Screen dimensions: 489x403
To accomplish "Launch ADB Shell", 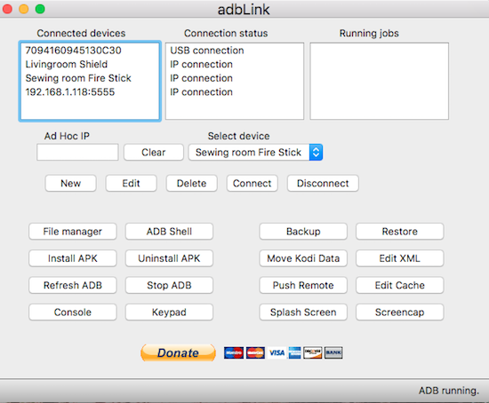I will click(169, 232).
